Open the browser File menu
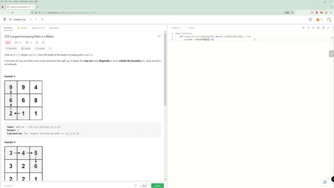 tap(2, 1)
